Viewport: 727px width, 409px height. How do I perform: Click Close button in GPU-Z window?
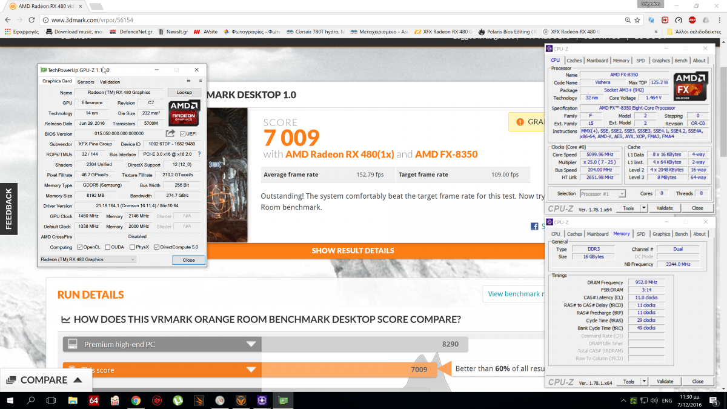click(189, 260)
